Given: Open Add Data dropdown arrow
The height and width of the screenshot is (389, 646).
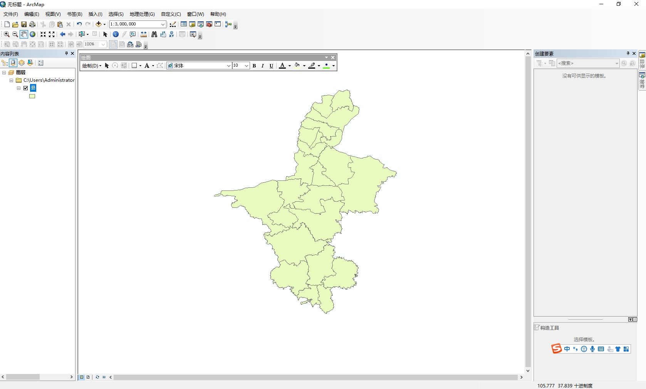Looking at the screenshot, I should [x=104, y=24].
